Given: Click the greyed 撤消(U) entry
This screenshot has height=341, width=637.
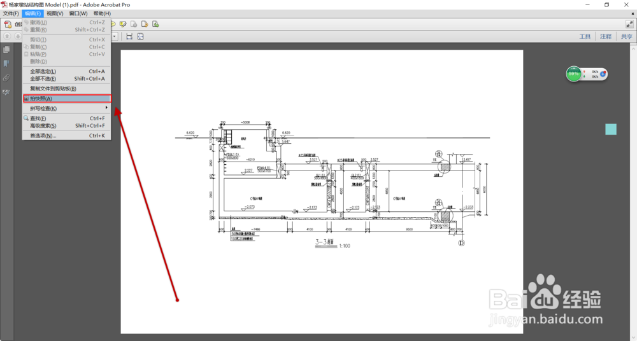Looking at the screenshot, I should pyautogui.click(x=67, y=22).
